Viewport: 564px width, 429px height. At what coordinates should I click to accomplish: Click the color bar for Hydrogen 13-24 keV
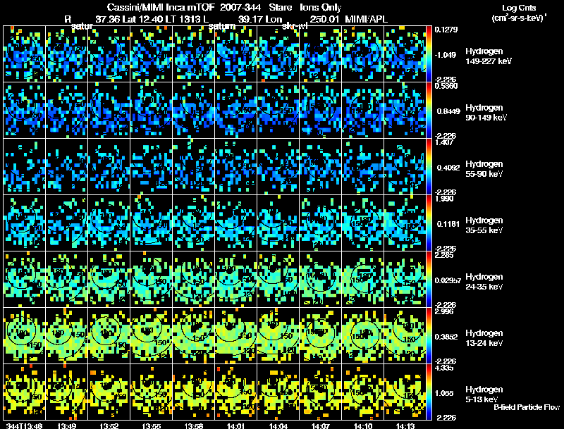click(x=429, y=336)
